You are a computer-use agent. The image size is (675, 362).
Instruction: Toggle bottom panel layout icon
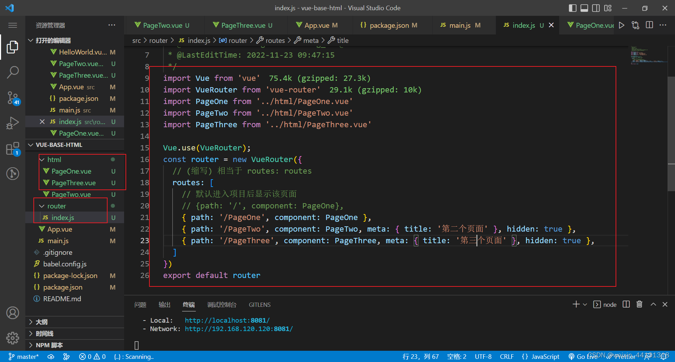click(x=584, y=8)
